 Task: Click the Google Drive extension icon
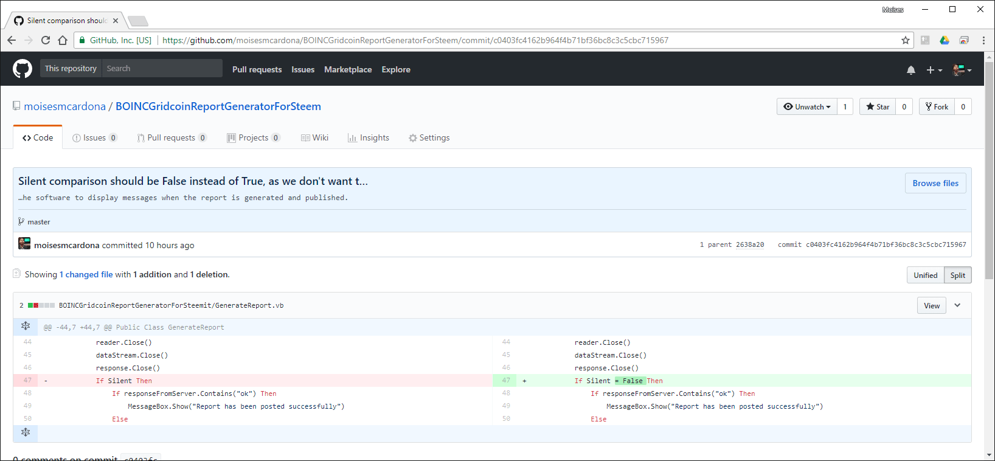(944, 40)
